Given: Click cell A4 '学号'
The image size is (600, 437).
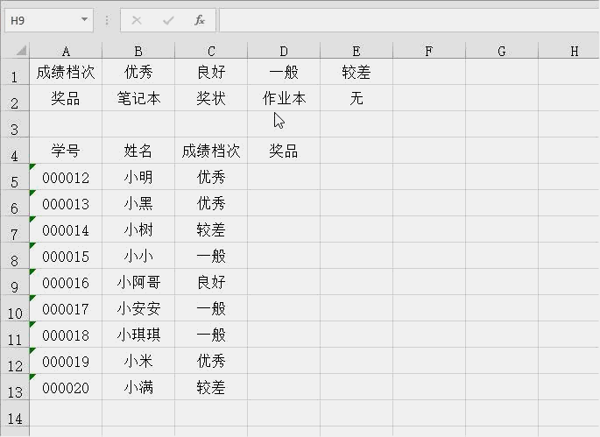Looking at the screenshot, I should (66, 152).
